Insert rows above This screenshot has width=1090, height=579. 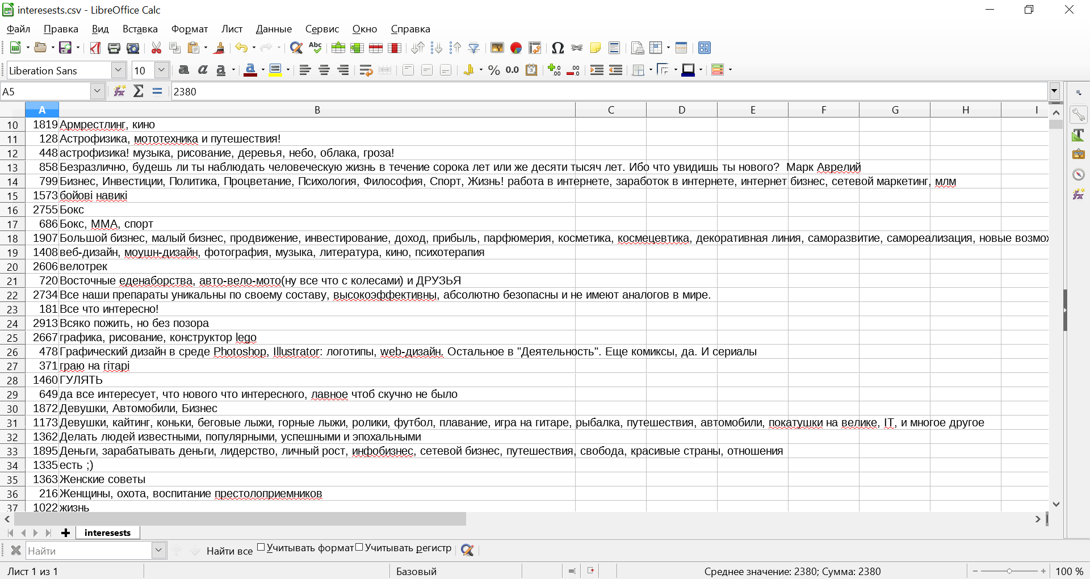coord(338,48)
